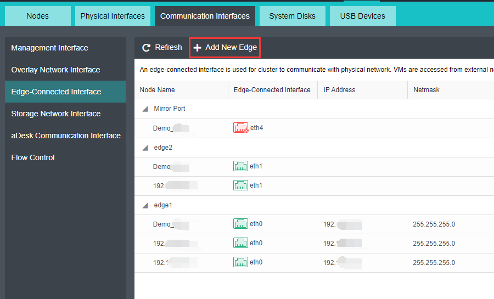Collapse the edge2 group
The height and width of the screenshot is (299, 494).
coord(145,148)
